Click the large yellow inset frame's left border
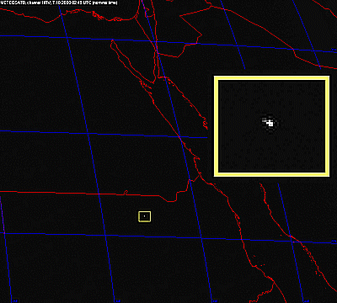The width and height of the screenshot is (337, 303). pos(216,126)
